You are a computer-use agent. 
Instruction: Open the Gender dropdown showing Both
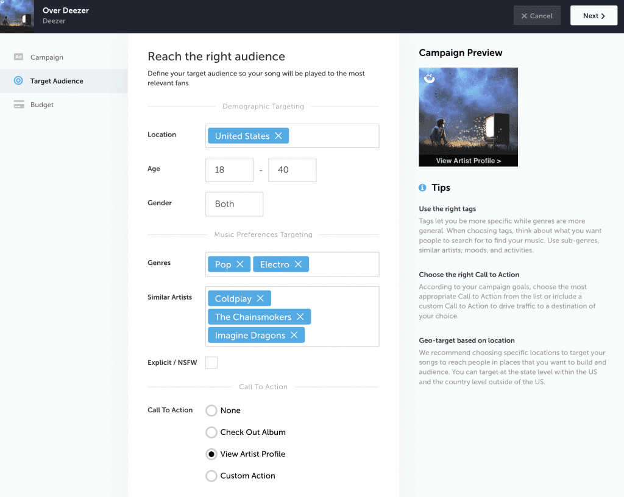(x=235, y=204)
